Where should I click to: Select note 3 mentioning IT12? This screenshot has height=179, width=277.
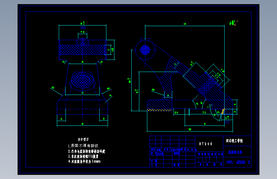[83, 156]
